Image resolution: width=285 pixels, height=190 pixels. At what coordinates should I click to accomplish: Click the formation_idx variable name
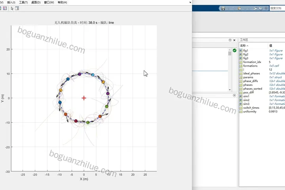click(252, 62)
